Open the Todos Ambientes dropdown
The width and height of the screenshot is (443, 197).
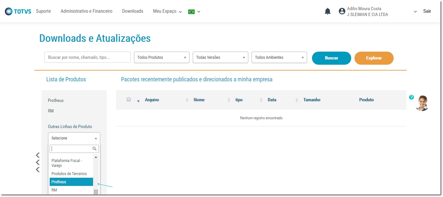tap(279, 57)
